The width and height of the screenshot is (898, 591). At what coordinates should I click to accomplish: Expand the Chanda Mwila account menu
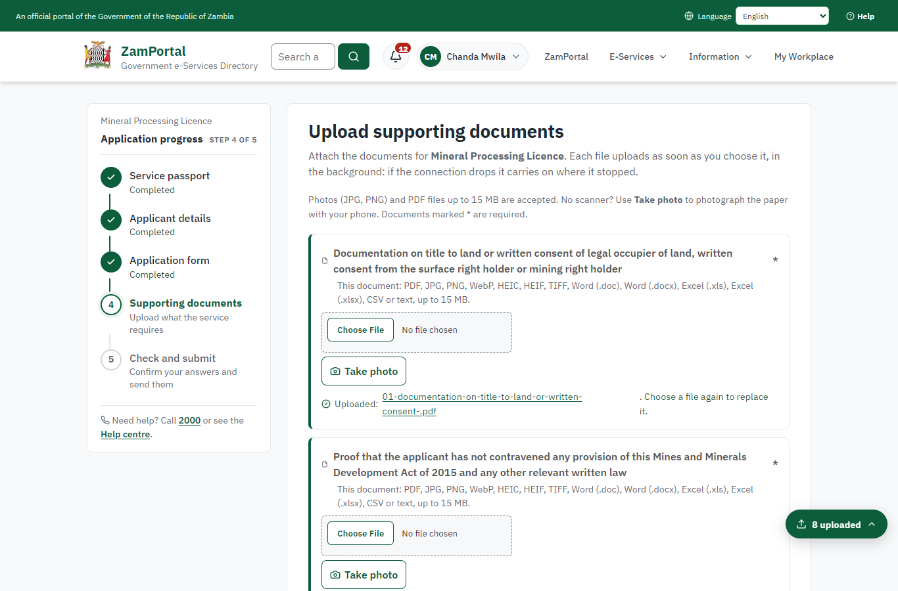(x=473, y=56)
